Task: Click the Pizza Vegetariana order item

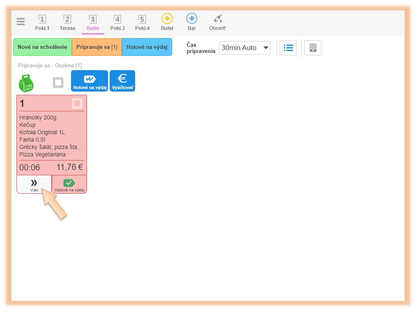Action: pyautogui.click(x=43, y=154)
